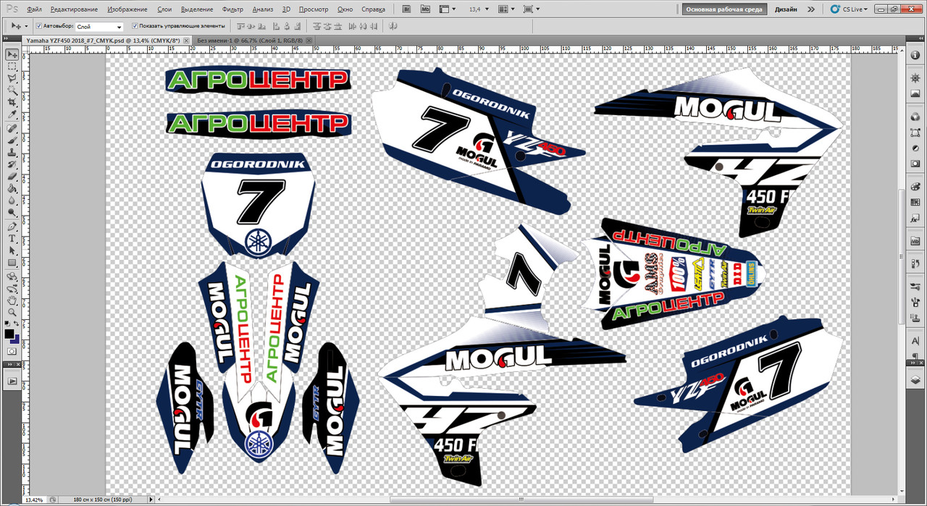Viewport: 927px width, 506px height.
Task: Open the Редактирование menu
Action: pyautogui.click(x=75, y=9)
